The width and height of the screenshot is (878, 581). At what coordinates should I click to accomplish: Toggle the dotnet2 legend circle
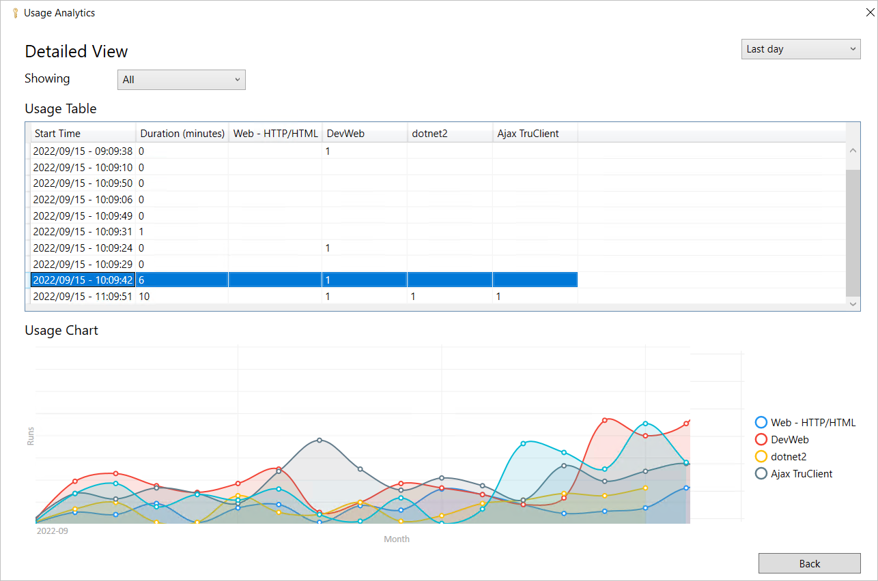click(x=761, y=457)
